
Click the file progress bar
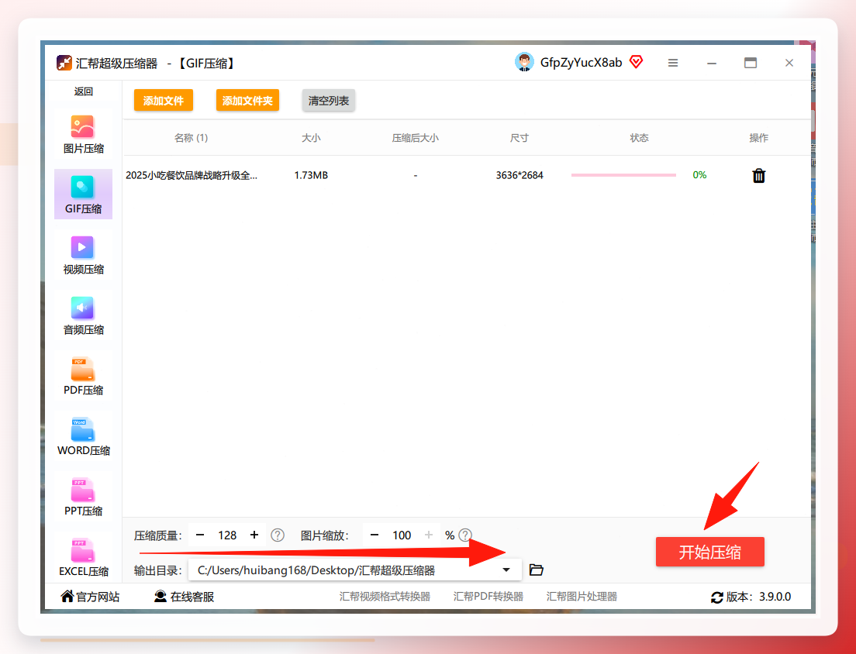(623, 175)
